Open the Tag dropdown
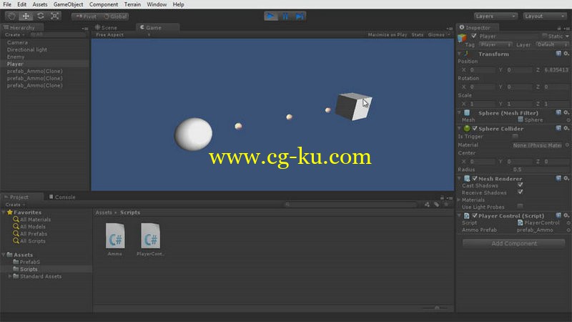 (495, 44)
